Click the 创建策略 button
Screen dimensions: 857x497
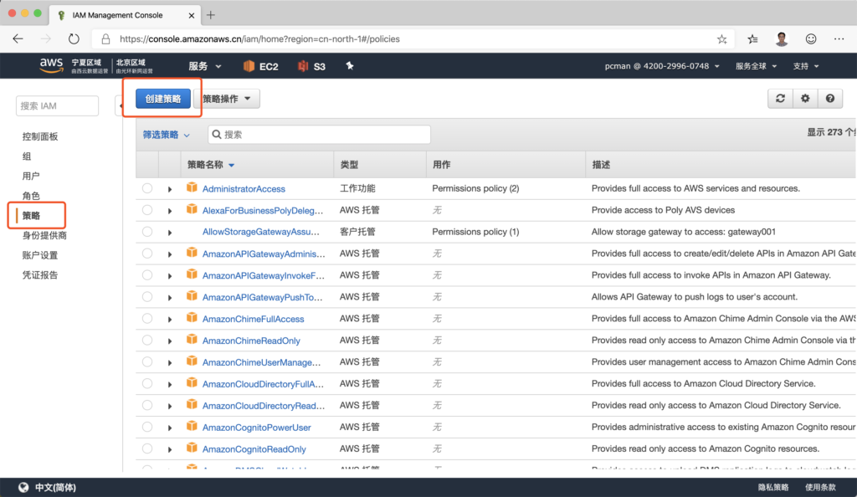point(163,99)
